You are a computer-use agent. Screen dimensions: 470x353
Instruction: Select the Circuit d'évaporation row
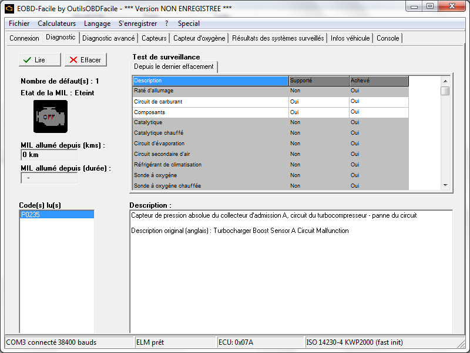point(270,144)
